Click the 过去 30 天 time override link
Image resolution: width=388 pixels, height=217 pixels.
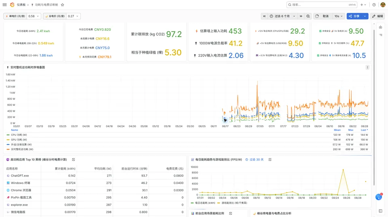254,160
